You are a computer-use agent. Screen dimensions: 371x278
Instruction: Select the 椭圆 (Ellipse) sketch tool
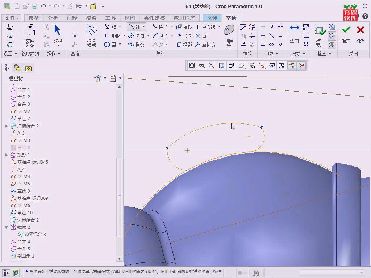point(136,36)
